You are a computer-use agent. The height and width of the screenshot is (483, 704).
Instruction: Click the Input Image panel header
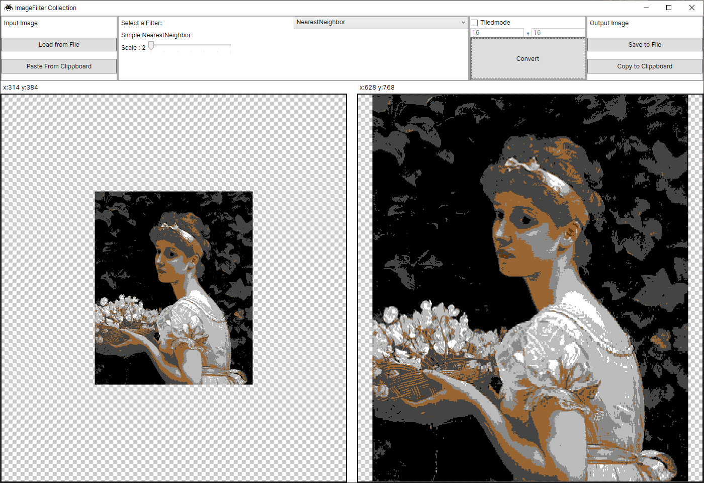[21, 23]
